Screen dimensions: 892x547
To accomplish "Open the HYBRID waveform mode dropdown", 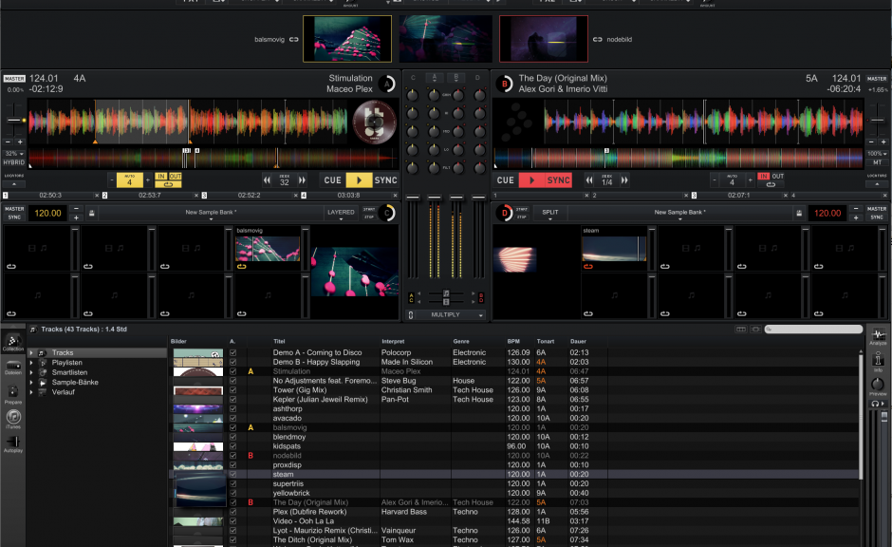I will (13, 162).
